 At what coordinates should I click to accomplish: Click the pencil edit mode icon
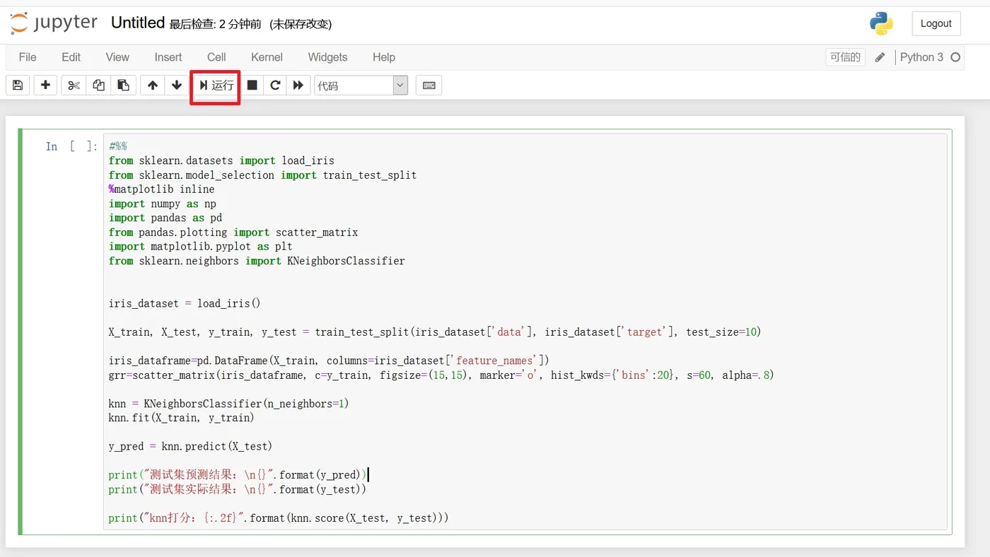(x=880, y=57)
